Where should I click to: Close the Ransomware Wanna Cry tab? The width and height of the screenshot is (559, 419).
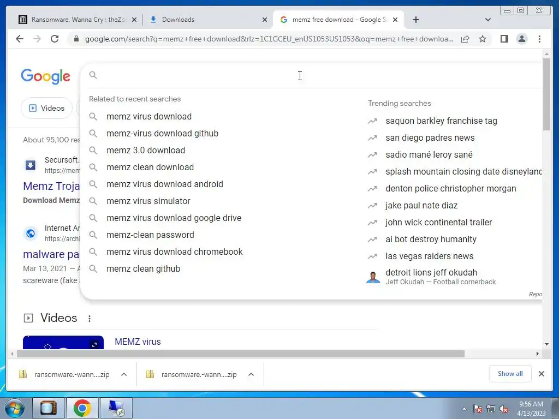coord(134,20)
